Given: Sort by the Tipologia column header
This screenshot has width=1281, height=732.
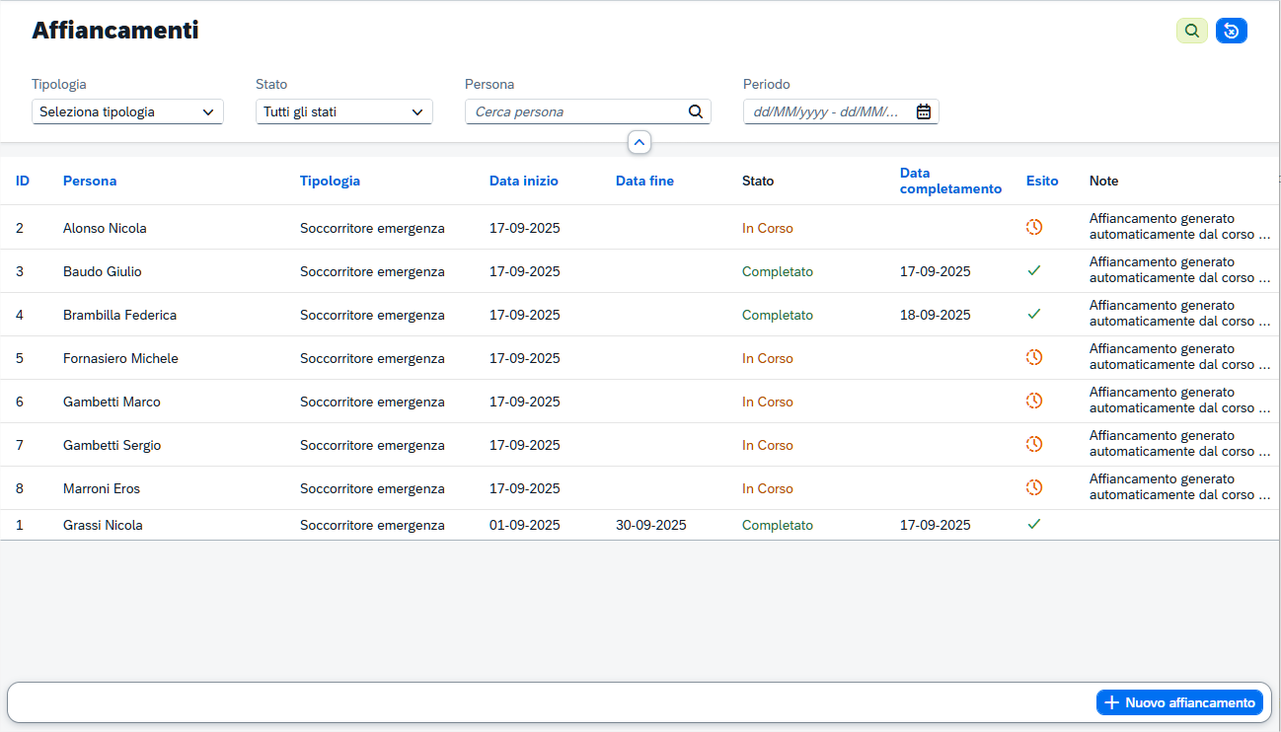Looking at the screenshot, I should point(330,181).
